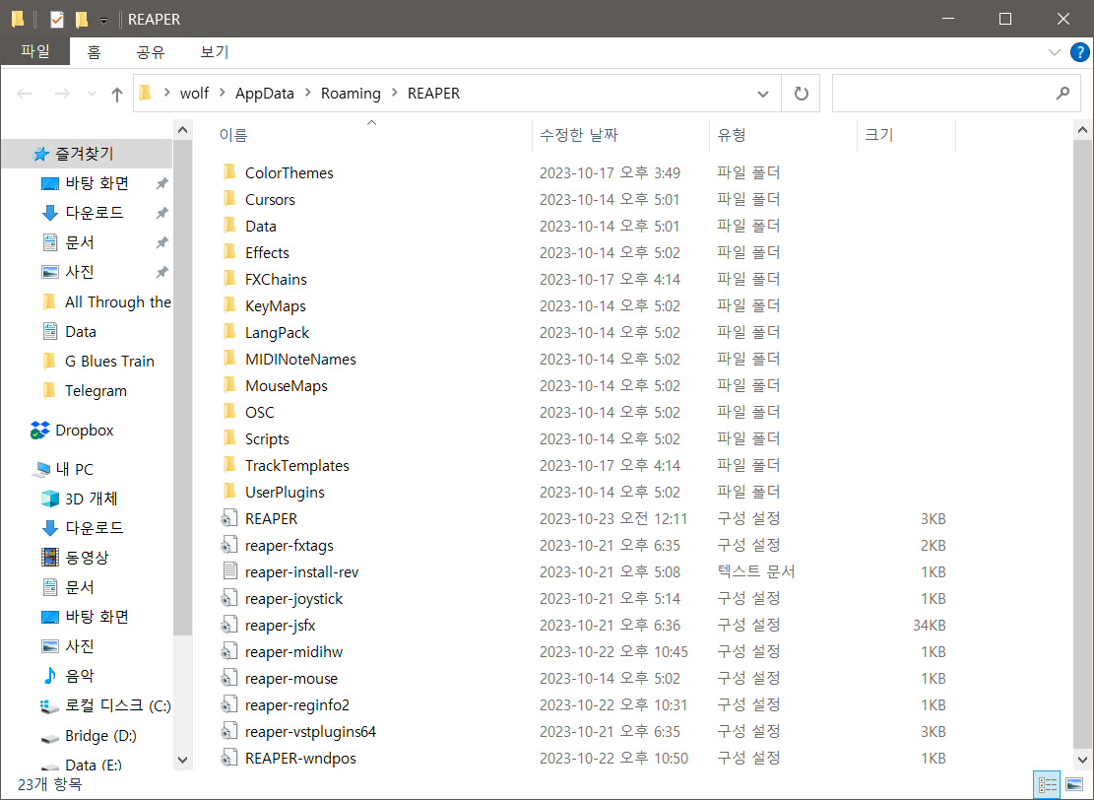This screenshot has height=800, width=1094.
Task: Expand the ribbon with the chevron
Action: [1055, 52]
